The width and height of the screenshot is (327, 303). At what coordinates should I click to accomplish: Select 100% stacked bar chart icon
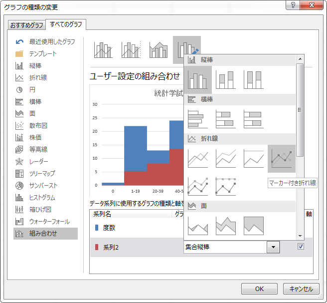254,119
